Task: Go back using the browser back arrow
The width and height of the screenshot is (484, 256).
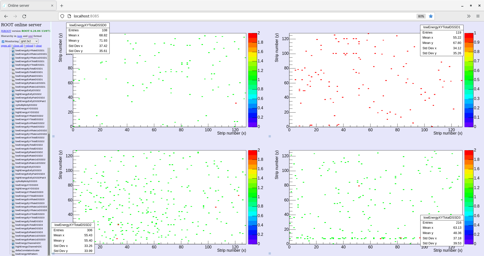Action: (6, 16)
